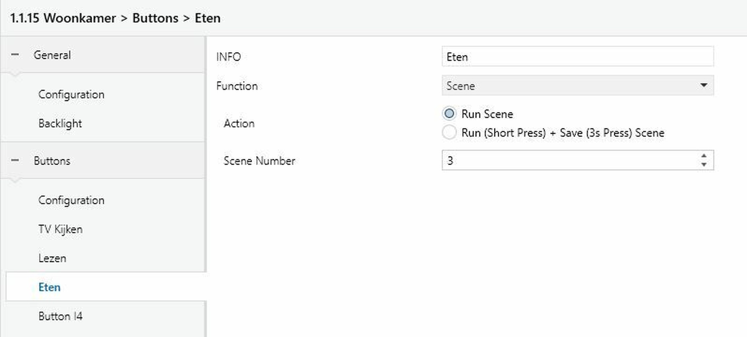Viewport: 747px width, 337px height.
Task: Click the Function label
Action: click(237, 86)
